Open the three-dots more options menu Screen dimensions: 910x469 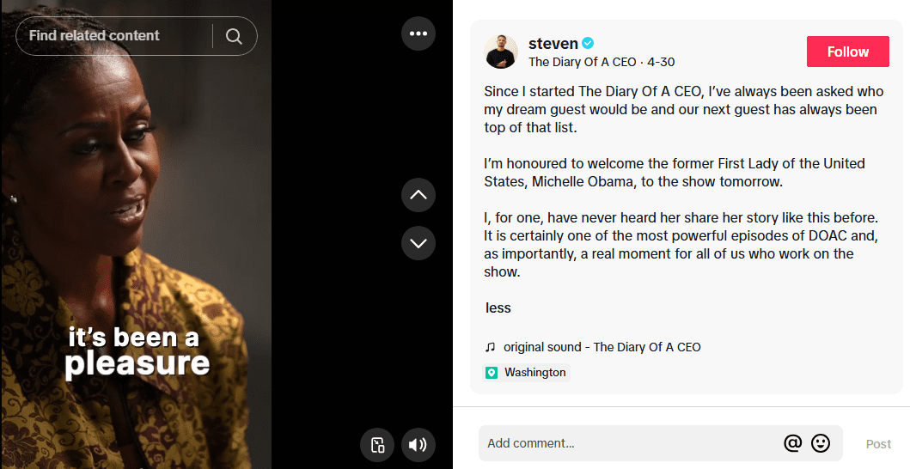click(418, 34)
